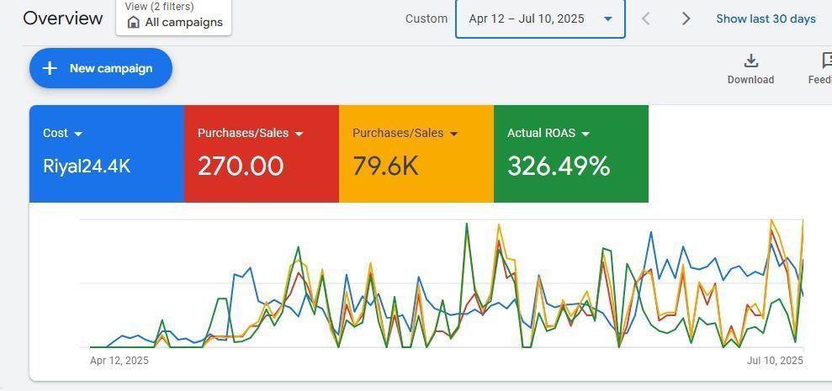
Task: Advance to next date range arrow
Action: [x=686, y=18]
